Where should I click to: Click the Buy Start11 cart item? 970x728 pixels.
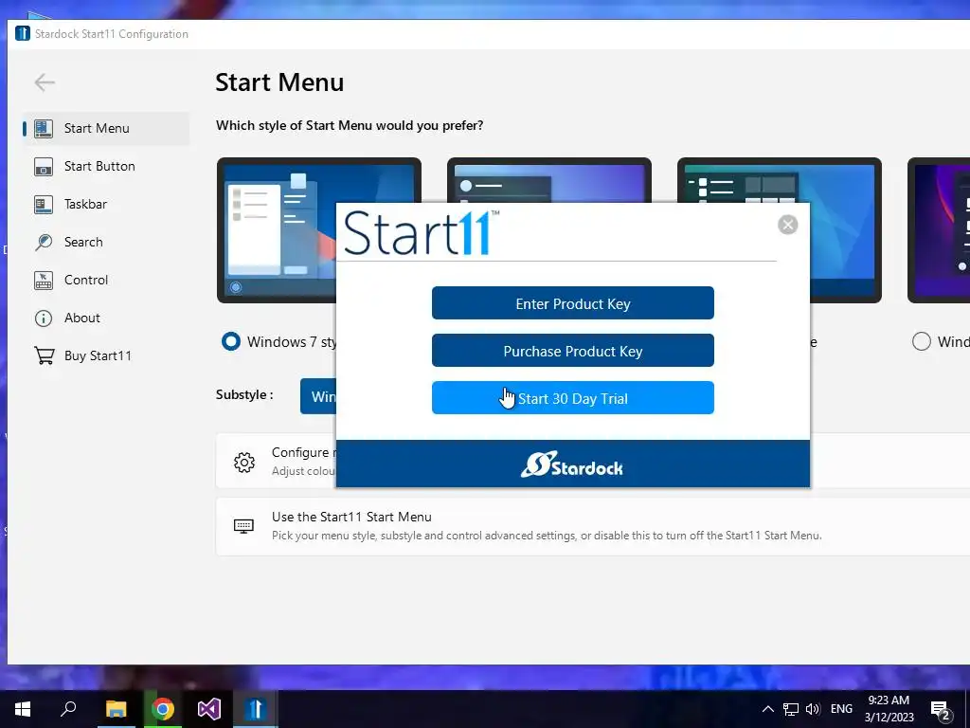coord(106,355)
